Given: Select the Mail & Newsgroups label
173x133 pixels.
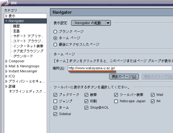Looking at the screenshot, I should tap(24, 66).
